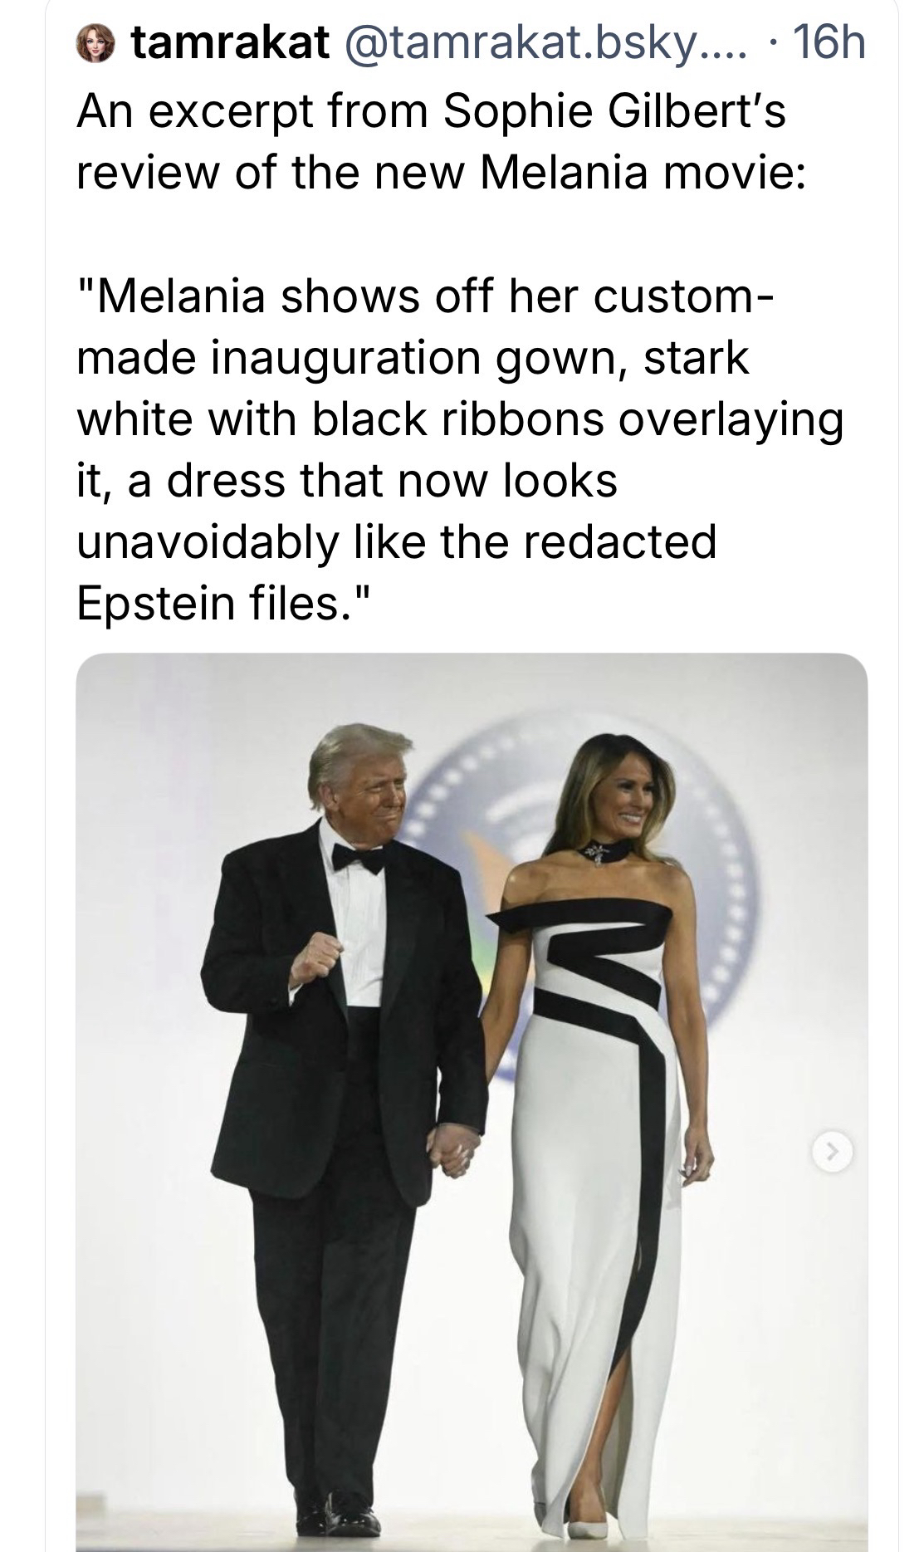Click "white with black ribbons overlaying" text
The width and height of the screenshot is (924, 1552).
(x=459, y=419)
